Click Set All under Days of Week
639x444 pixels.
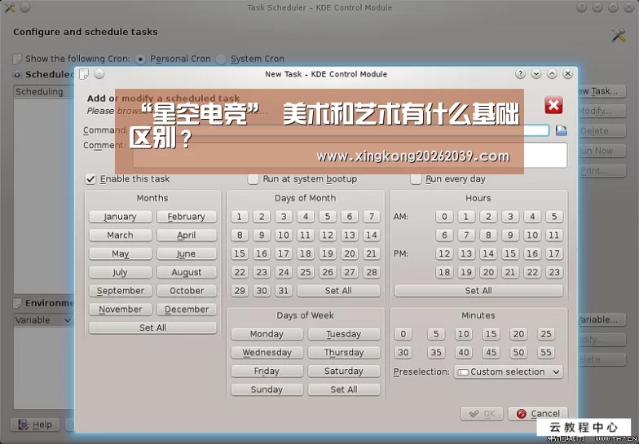(x=344, y=389)
